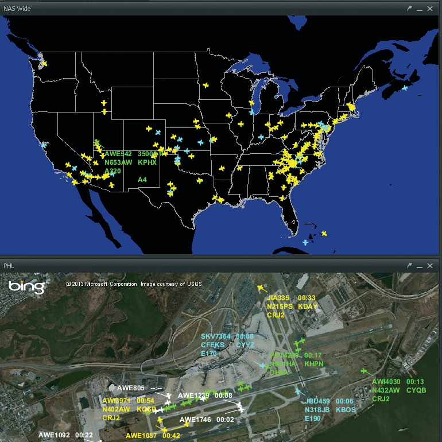This screenshot has height=442, width=442.
Task: Click the JBU459 callsign label
Action: (x=317, y=401)
